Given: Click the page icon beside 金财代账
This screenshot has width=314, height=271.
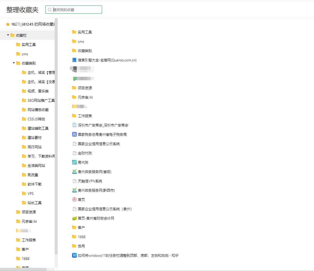Looking at the screenshot, I should pos(74,153).
